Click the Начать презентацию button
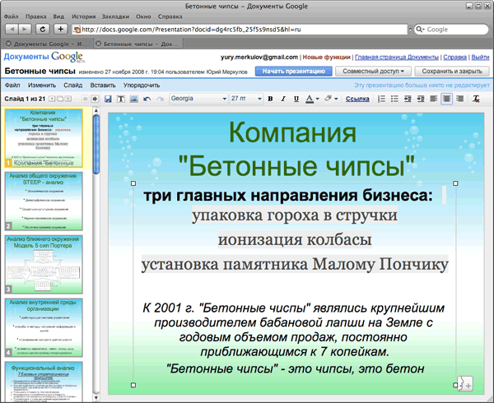 coord(293,71)
